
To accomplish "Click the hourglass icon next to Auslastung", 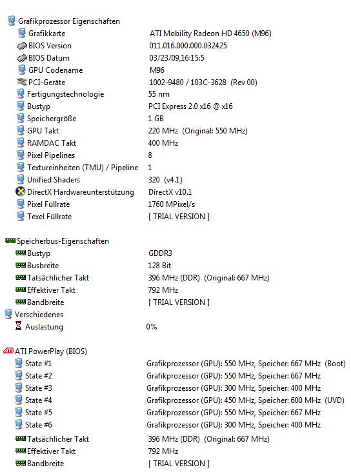I will (18, 326).
